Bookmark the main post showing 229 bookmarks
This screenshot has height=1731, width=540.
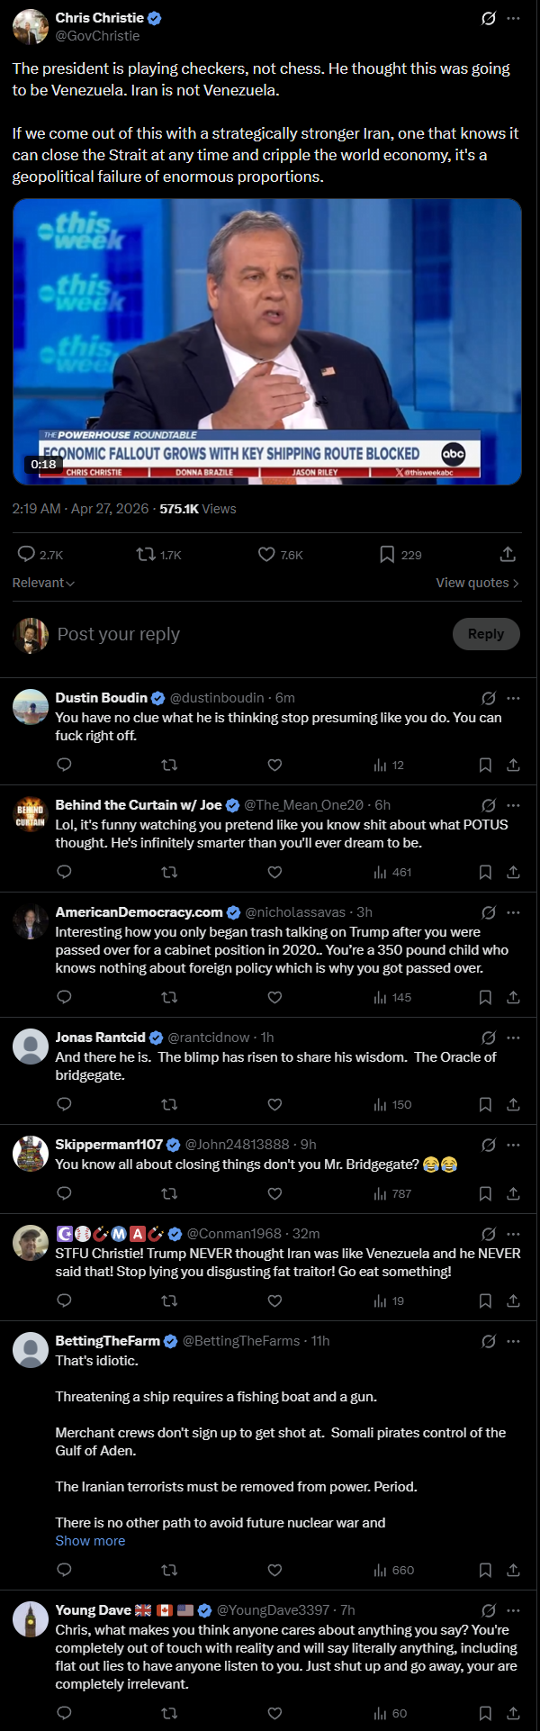click(387, 554)
